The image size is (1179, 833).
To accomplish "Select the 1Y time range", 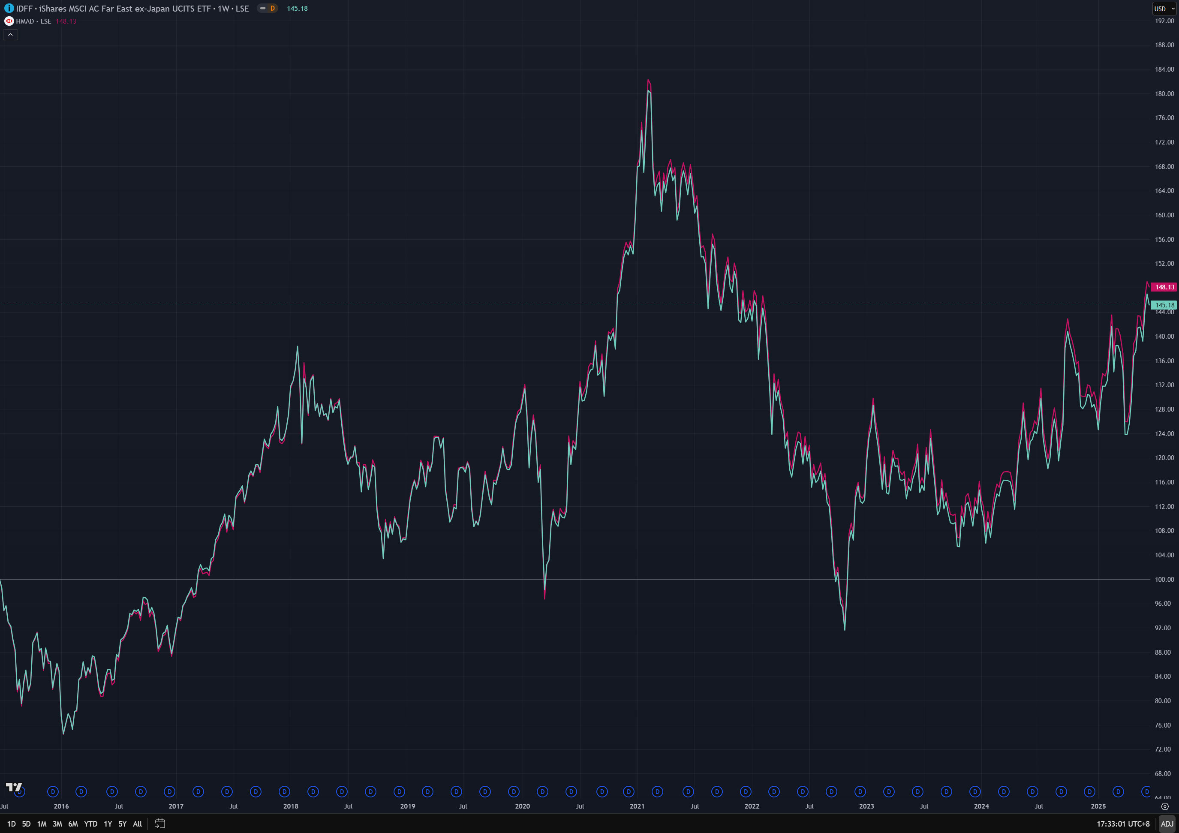I will pos(108,824).
